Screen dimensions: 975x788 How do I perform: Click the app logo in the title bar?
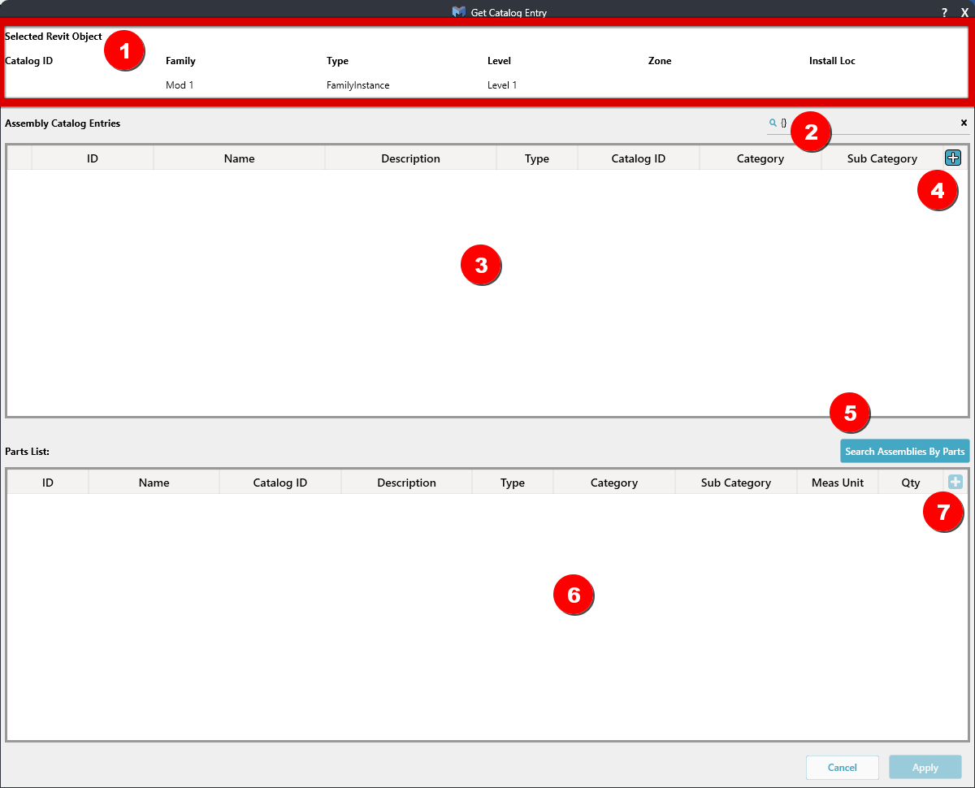[459, 12]
